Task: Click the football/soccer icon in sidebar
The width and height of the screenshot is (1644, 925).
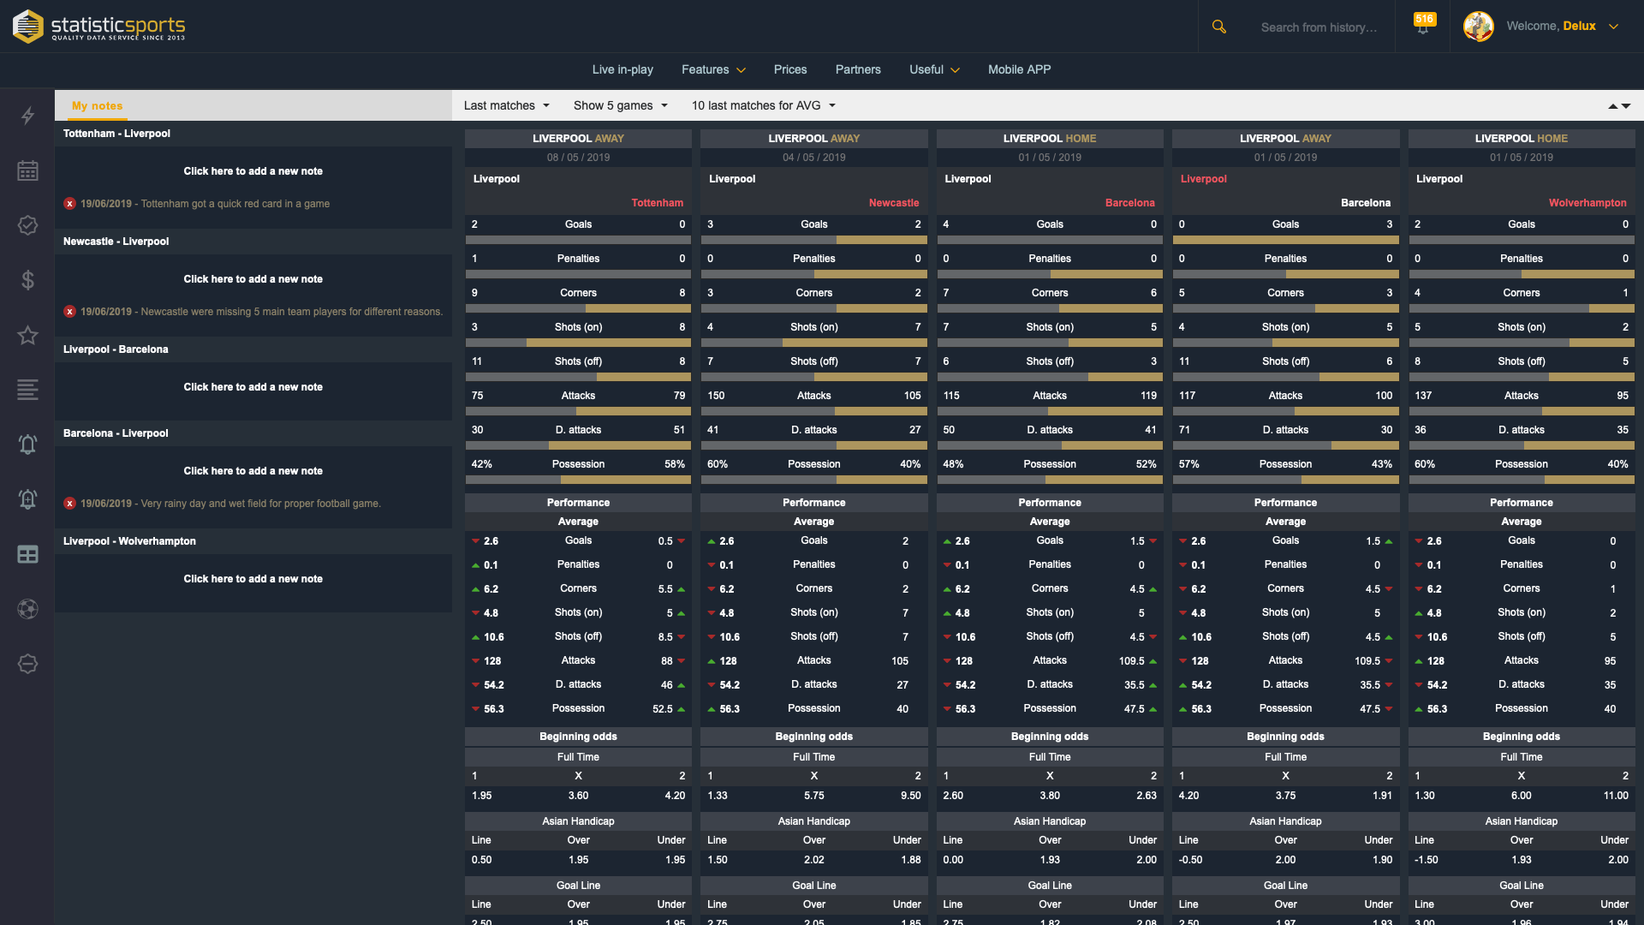Action: 27,607
